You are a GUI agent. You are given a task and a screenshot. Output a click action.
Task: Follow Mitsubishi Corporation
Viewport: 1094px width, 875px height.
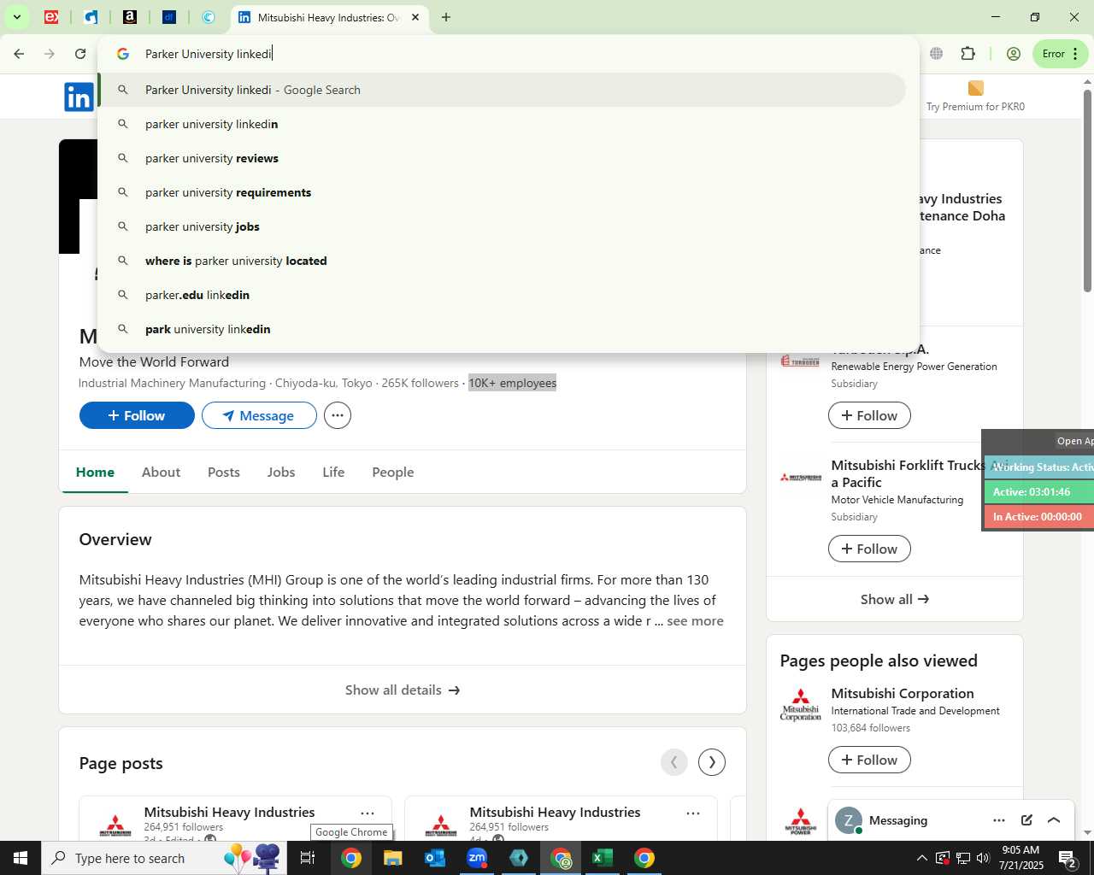tap(869, 760)
